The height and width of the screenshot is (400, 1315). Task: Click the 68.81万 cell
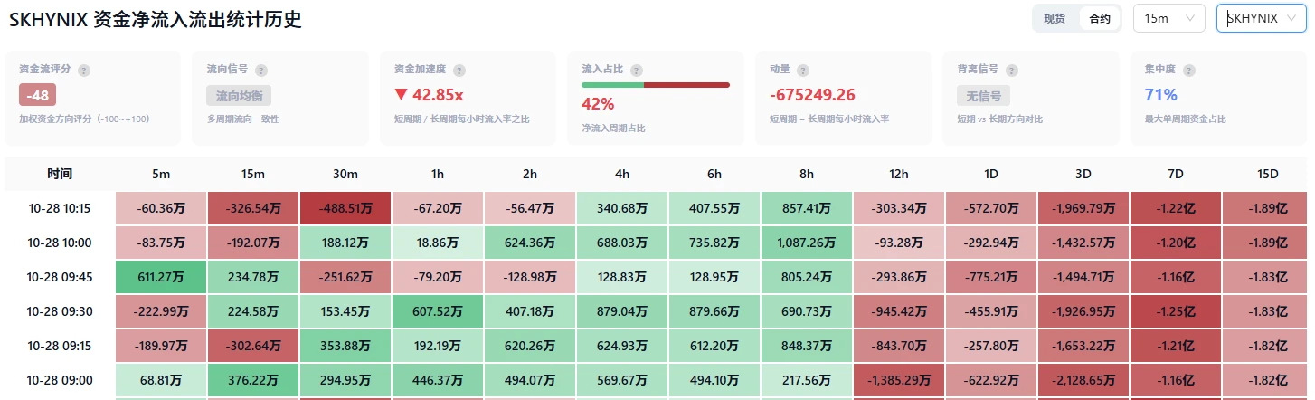tap(161, 380)
